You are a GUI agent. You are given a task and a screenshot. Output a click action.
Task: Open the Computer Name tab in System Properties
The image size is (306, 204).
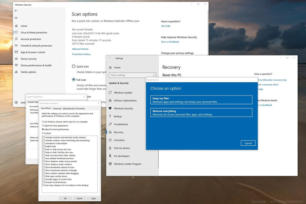pos(33,102)
